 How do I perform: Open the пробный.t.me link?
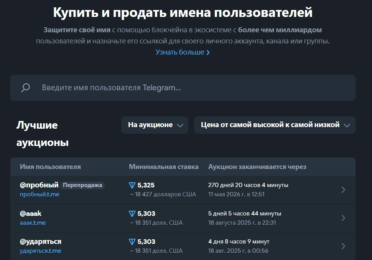pos(40,194)
